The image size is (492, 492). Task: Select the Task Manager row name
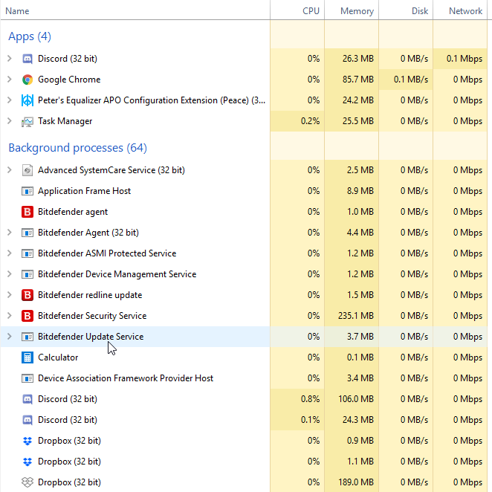coord(65,121)
